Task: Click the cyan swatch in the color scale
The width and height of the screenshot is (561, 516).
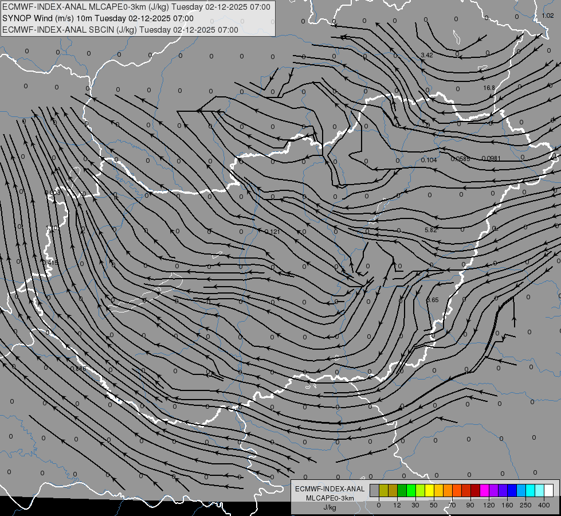Action: [x=530, y=490]
